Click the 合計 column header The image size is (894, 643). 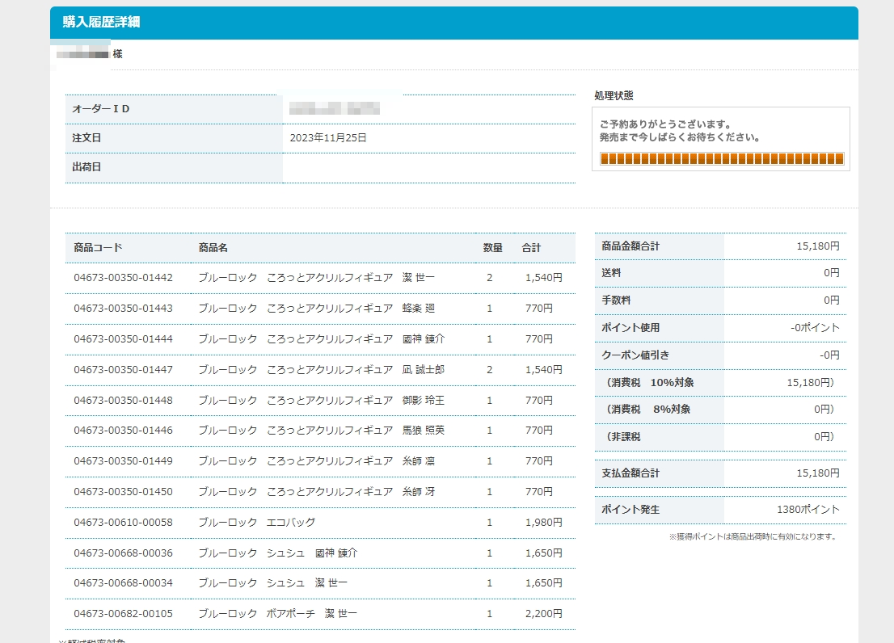point(531,248)
